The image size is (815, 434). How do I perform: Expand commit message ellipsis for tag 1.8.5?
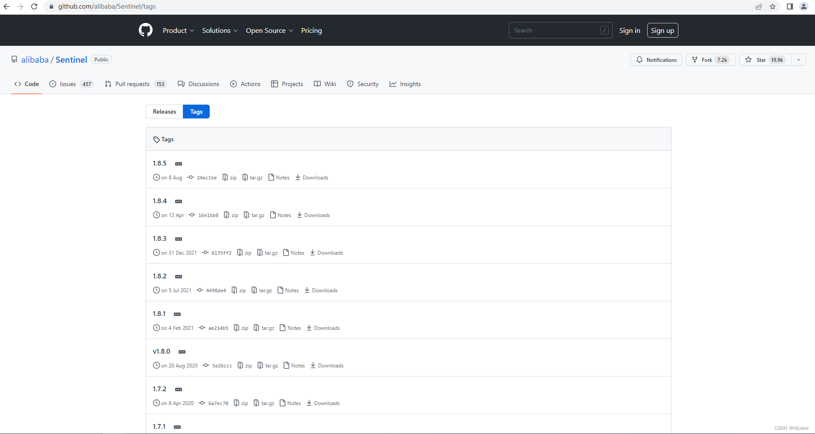pos(179,164)
